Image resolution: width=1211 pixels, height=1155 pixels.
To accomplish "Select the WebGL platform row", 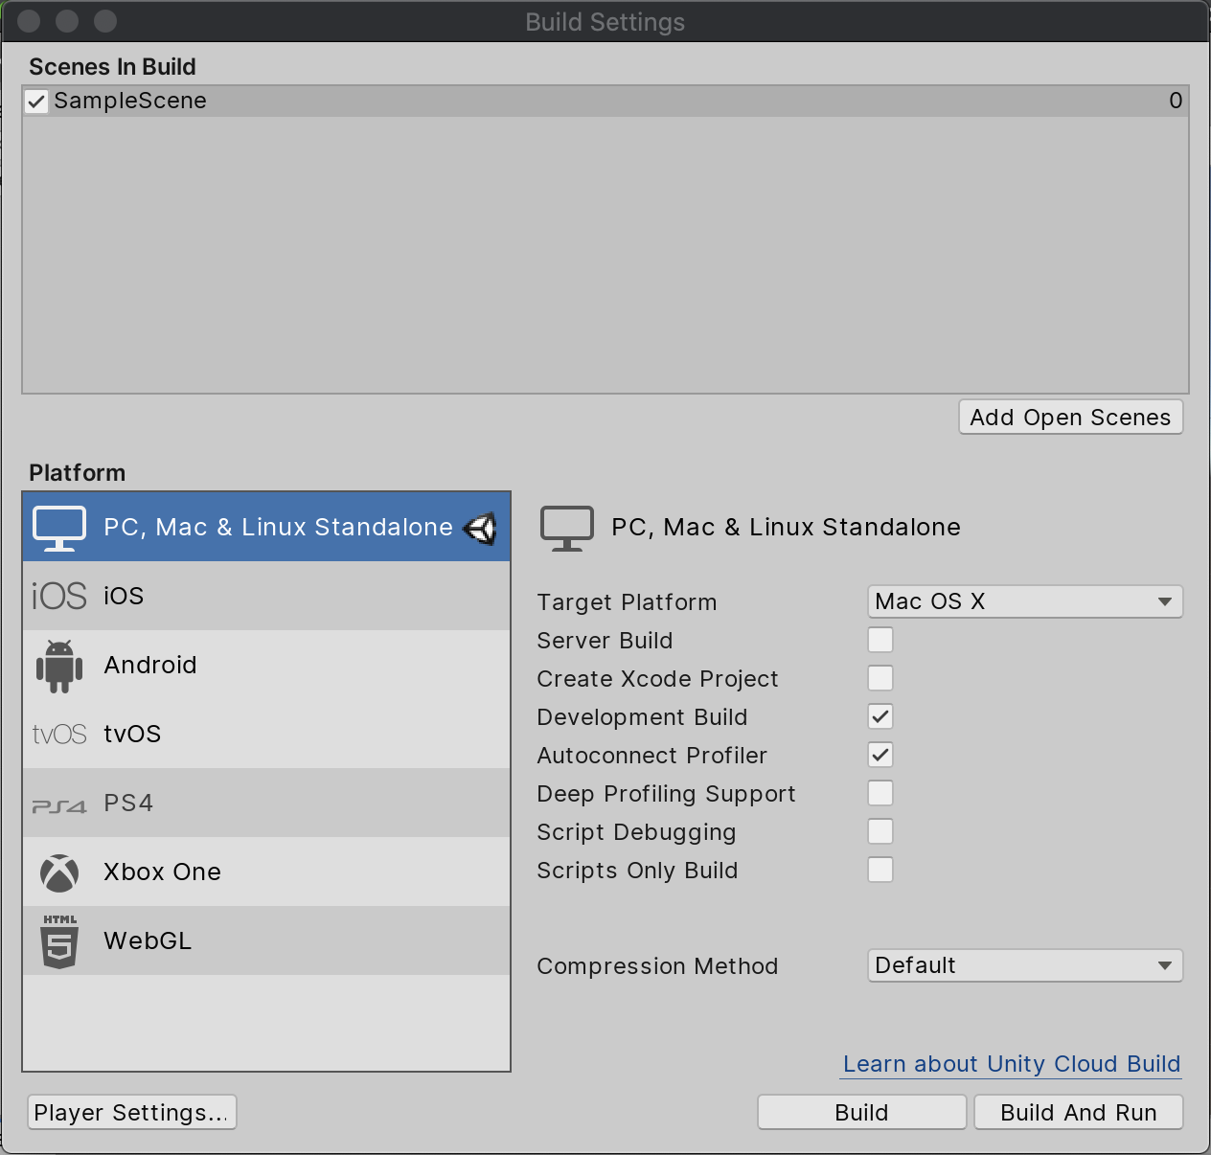I will [x=266, y=941].
